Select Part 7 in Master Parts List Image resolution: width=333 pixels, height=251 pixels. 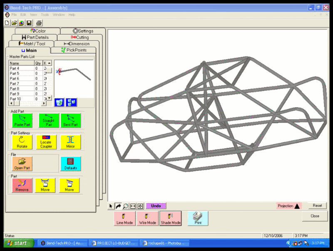pos(28,84)
